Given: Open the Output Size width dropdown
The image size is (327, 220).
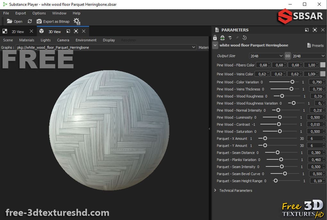Looking at the screenshot, I should point(266,56).
